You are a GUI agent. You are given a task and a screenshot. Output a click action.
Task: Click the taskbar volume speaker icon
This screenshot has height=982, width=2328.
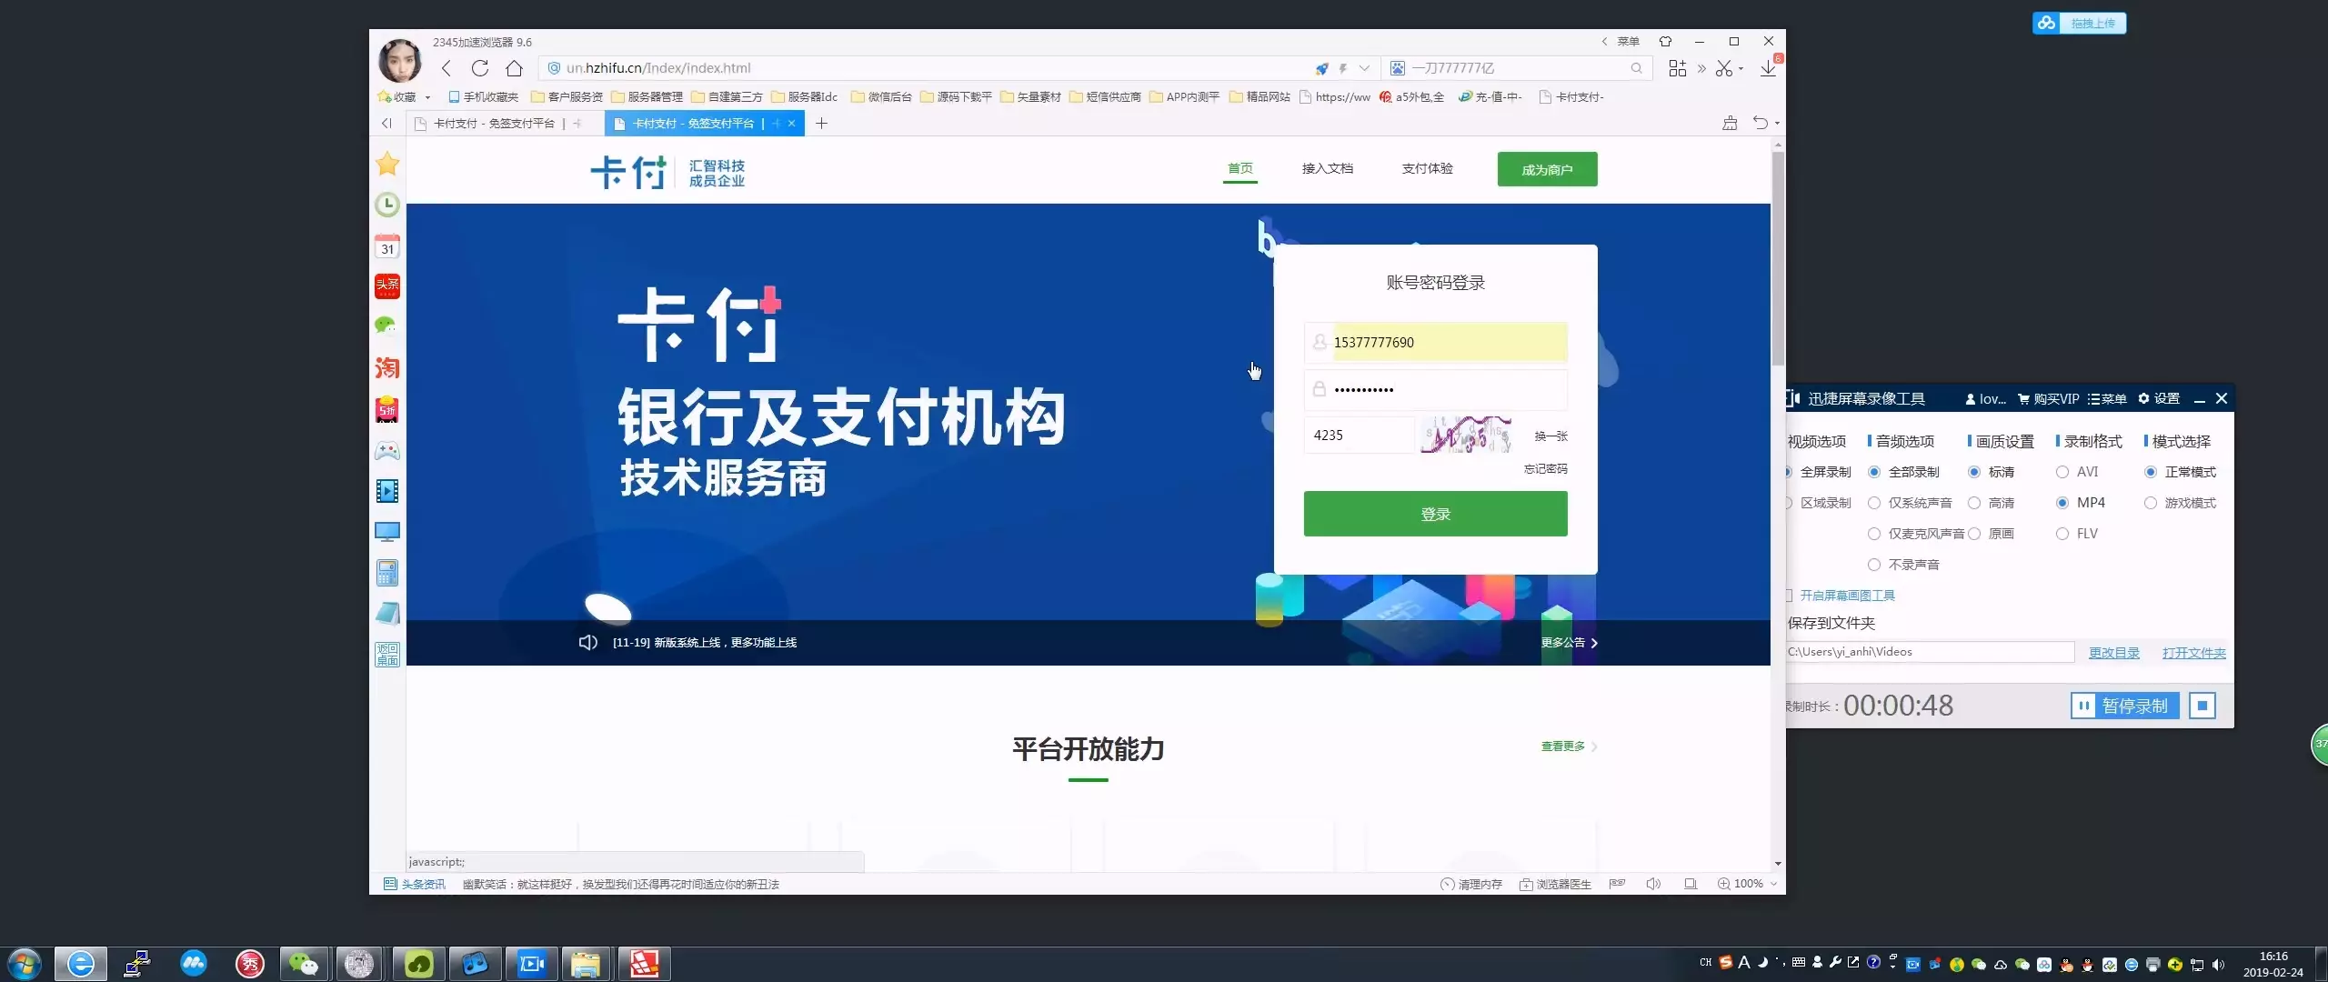pos(2219,965)
